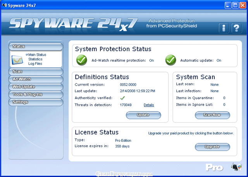Click green checkmark beside Ad-Watch realtime protection
The height and width of the screenshot is (177, 248).
pyautogui.click(x=82, y=60)
